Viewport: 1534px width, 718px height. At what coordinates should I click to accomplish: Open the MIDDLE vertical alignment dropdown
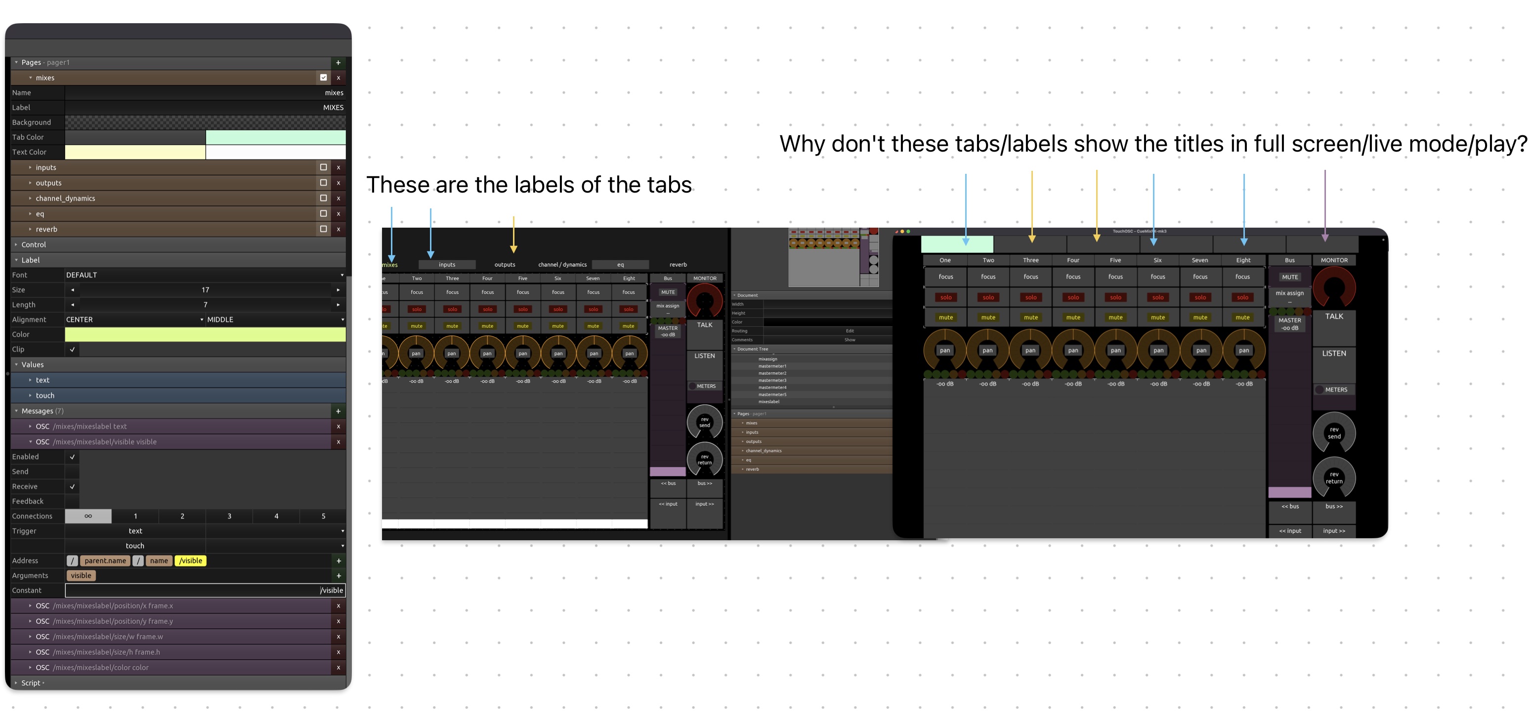coord(276,320)
